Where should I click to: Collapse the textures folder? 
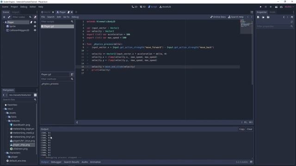[7, 121]
